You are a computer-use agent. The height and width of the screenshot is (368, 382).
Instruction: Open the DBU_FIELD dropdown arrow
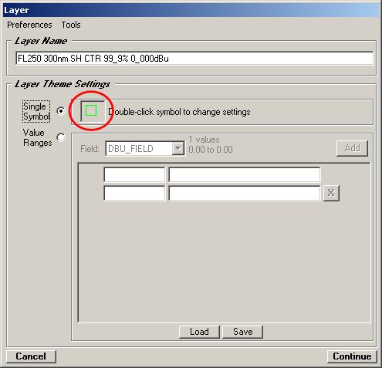click(x=178, y=148)
